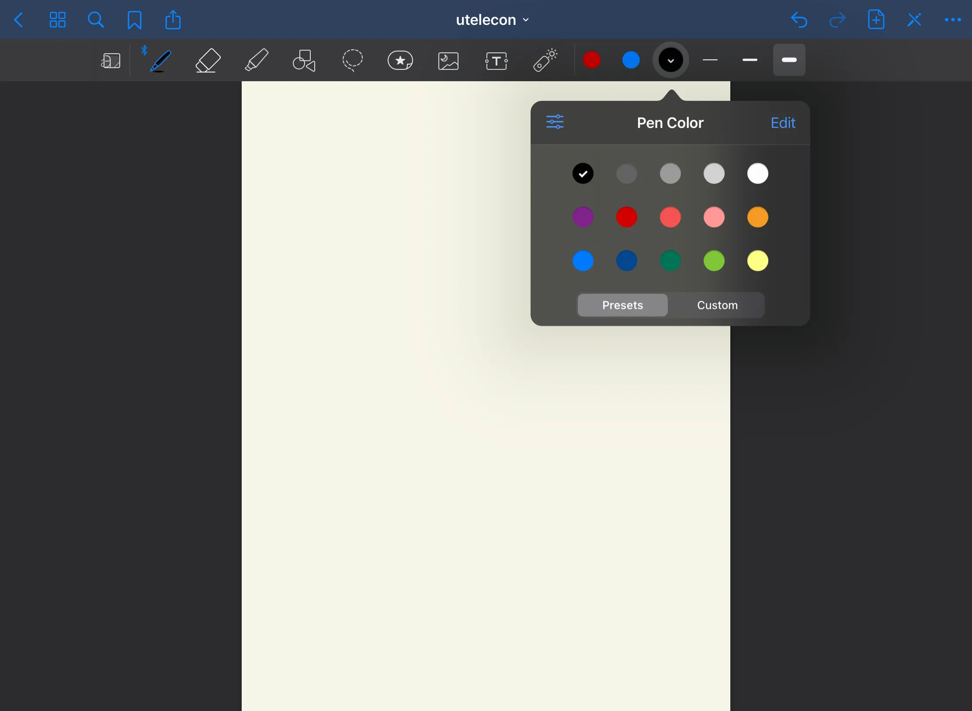
Task: Select the Presets tab
Action: [622, 305]
